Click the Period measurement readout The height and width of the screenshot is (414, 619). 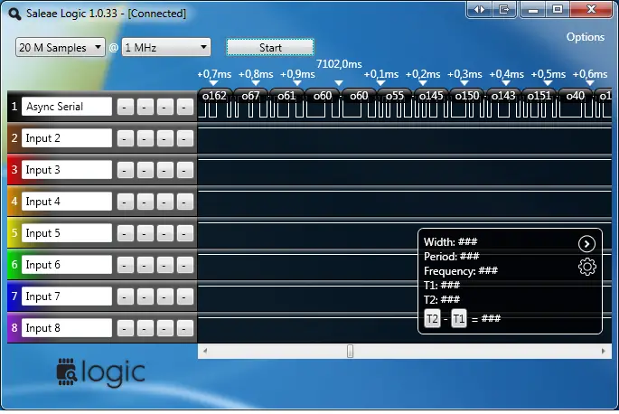pos(451,257)
